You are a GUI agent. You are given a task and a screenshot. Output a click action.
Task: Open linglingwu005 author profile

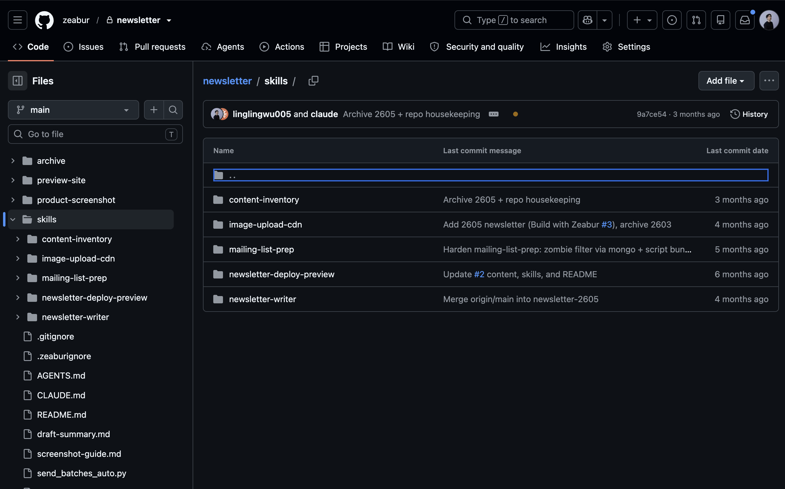(262, 114)
